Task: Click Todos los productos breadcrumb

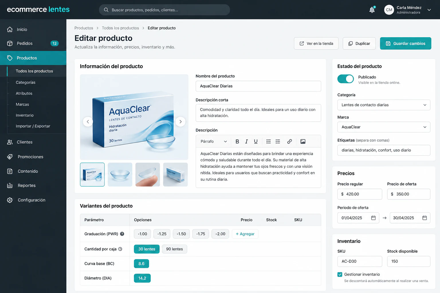Action: [x=120, y=28]
